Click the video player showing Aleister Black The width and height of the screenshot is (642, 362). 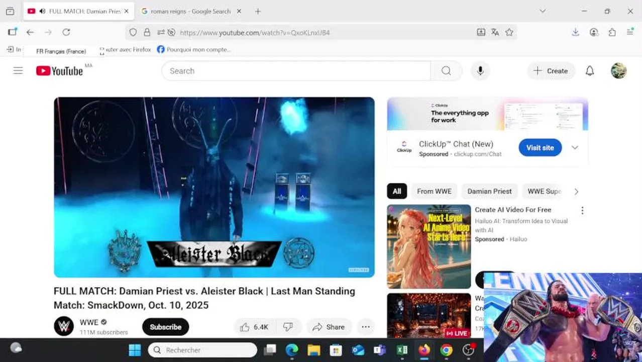tap(214, 187)
